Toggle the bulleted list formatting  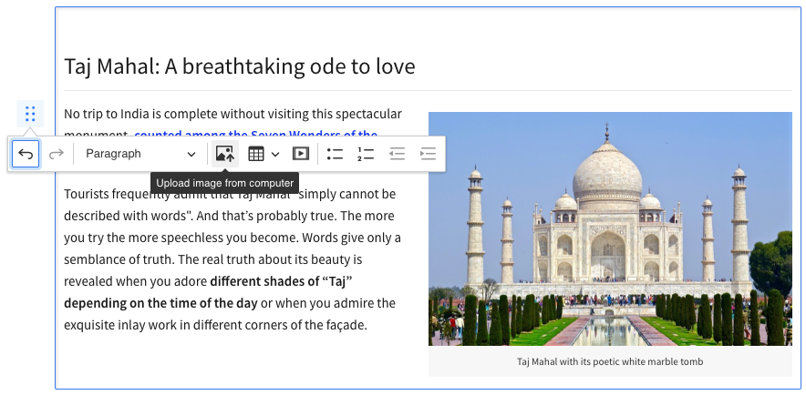click(x=335, y=154)
